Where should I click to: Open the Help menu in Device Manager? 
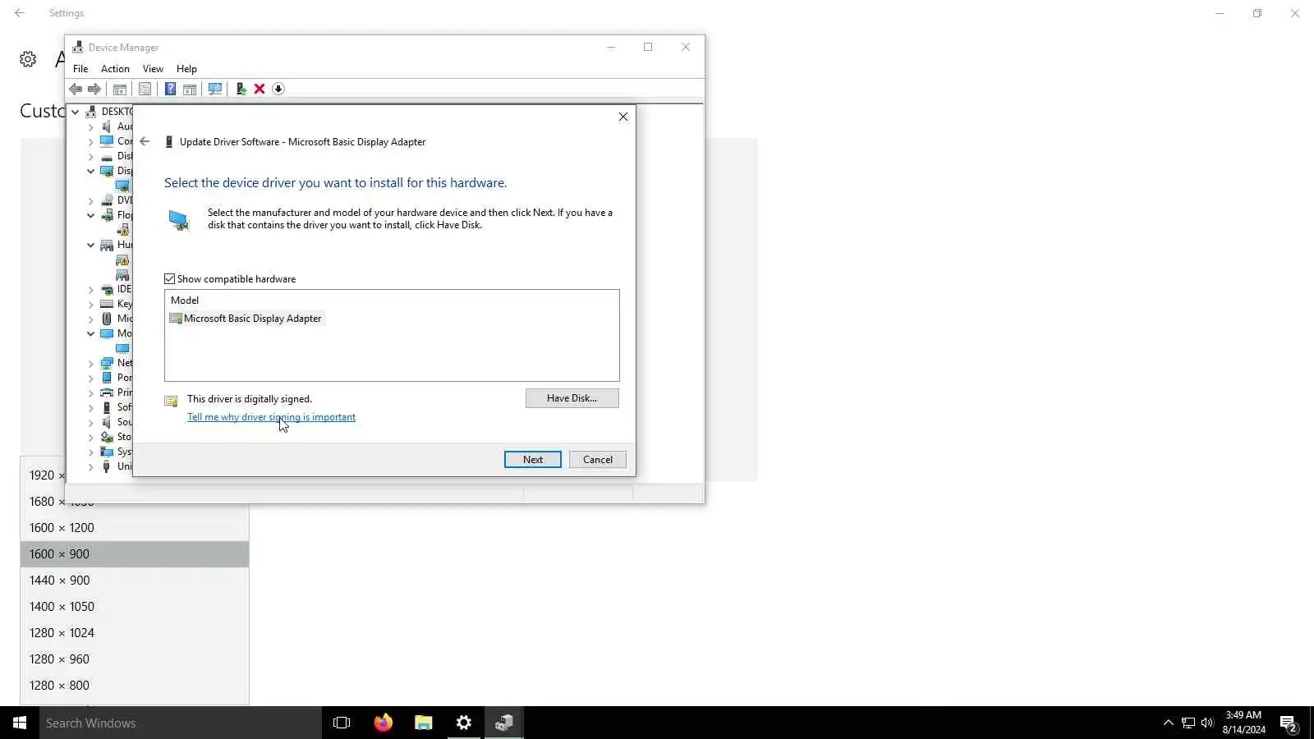(x=186, y=69)
